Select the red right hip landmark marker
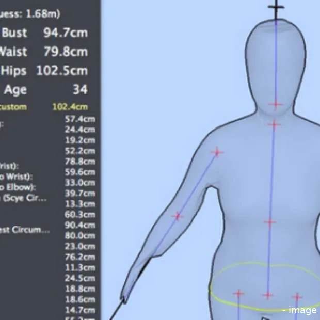 click(x=297, y=297)
